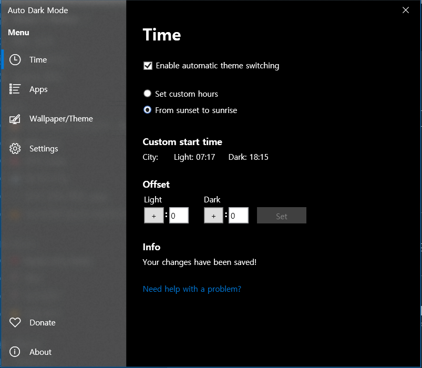Click the Light: 07:17 time text

(194, 157)
